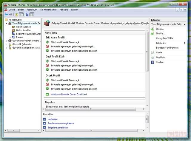The height and width of the screenshot is (141, 191).
Task: Click the Konsol Kökü folder icon
Action: [x=6, y=20]
